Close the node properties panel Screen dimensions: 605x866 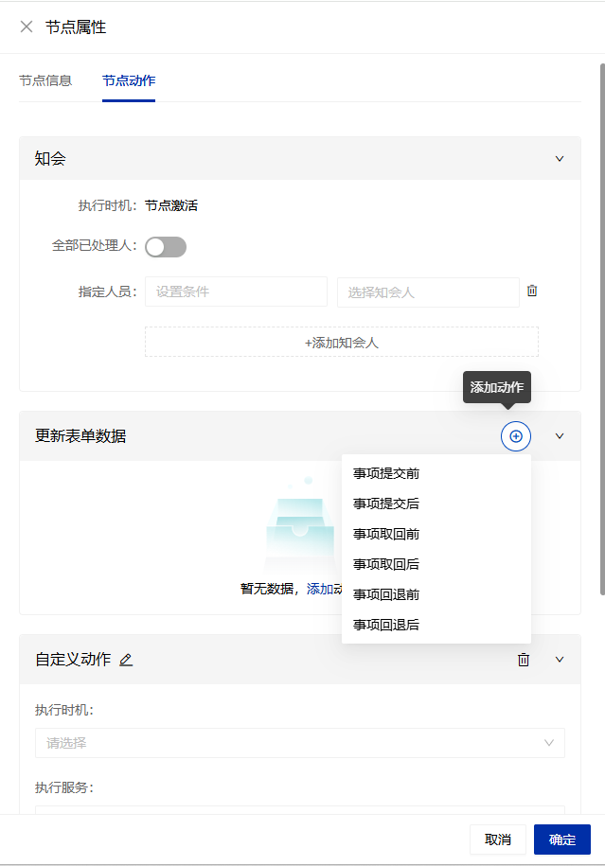27,27
